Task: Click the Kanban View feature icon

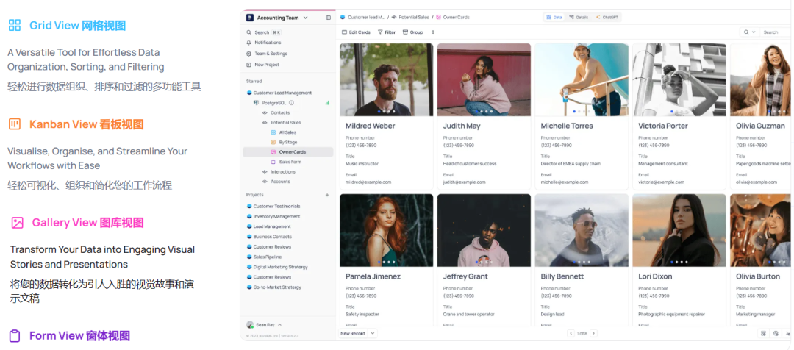Action: click(15, 124)
